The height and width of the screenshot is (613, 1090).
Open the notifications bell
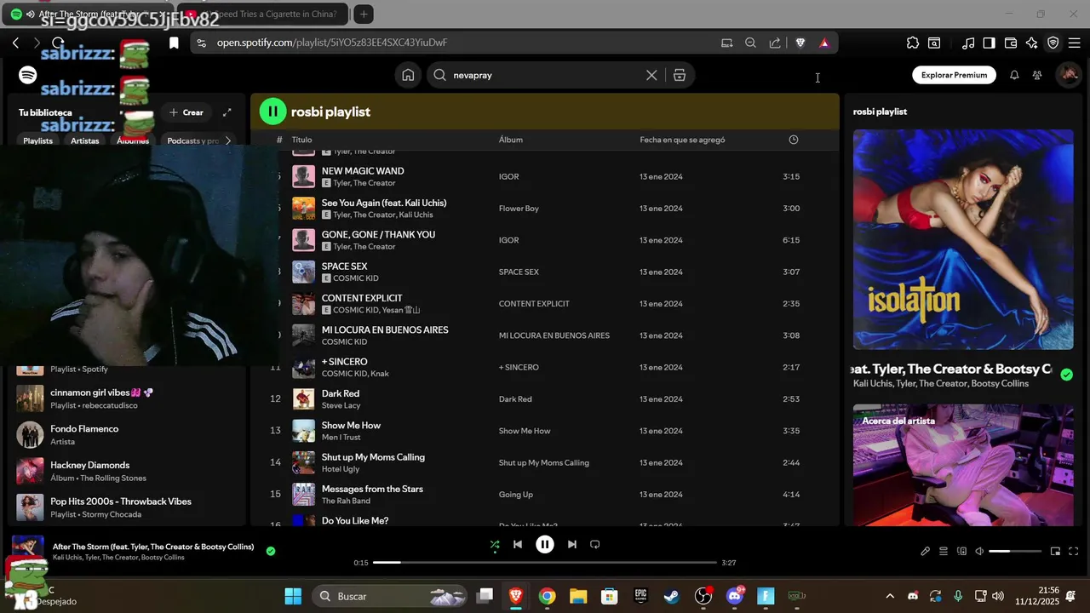pyautogui.click(x=1014, y=75)
